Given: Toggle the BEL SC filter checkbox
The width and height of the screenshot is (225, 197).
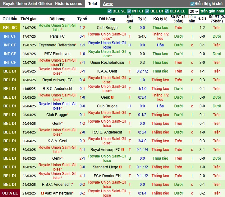Looking at the screenshot, I should point(109,11).
